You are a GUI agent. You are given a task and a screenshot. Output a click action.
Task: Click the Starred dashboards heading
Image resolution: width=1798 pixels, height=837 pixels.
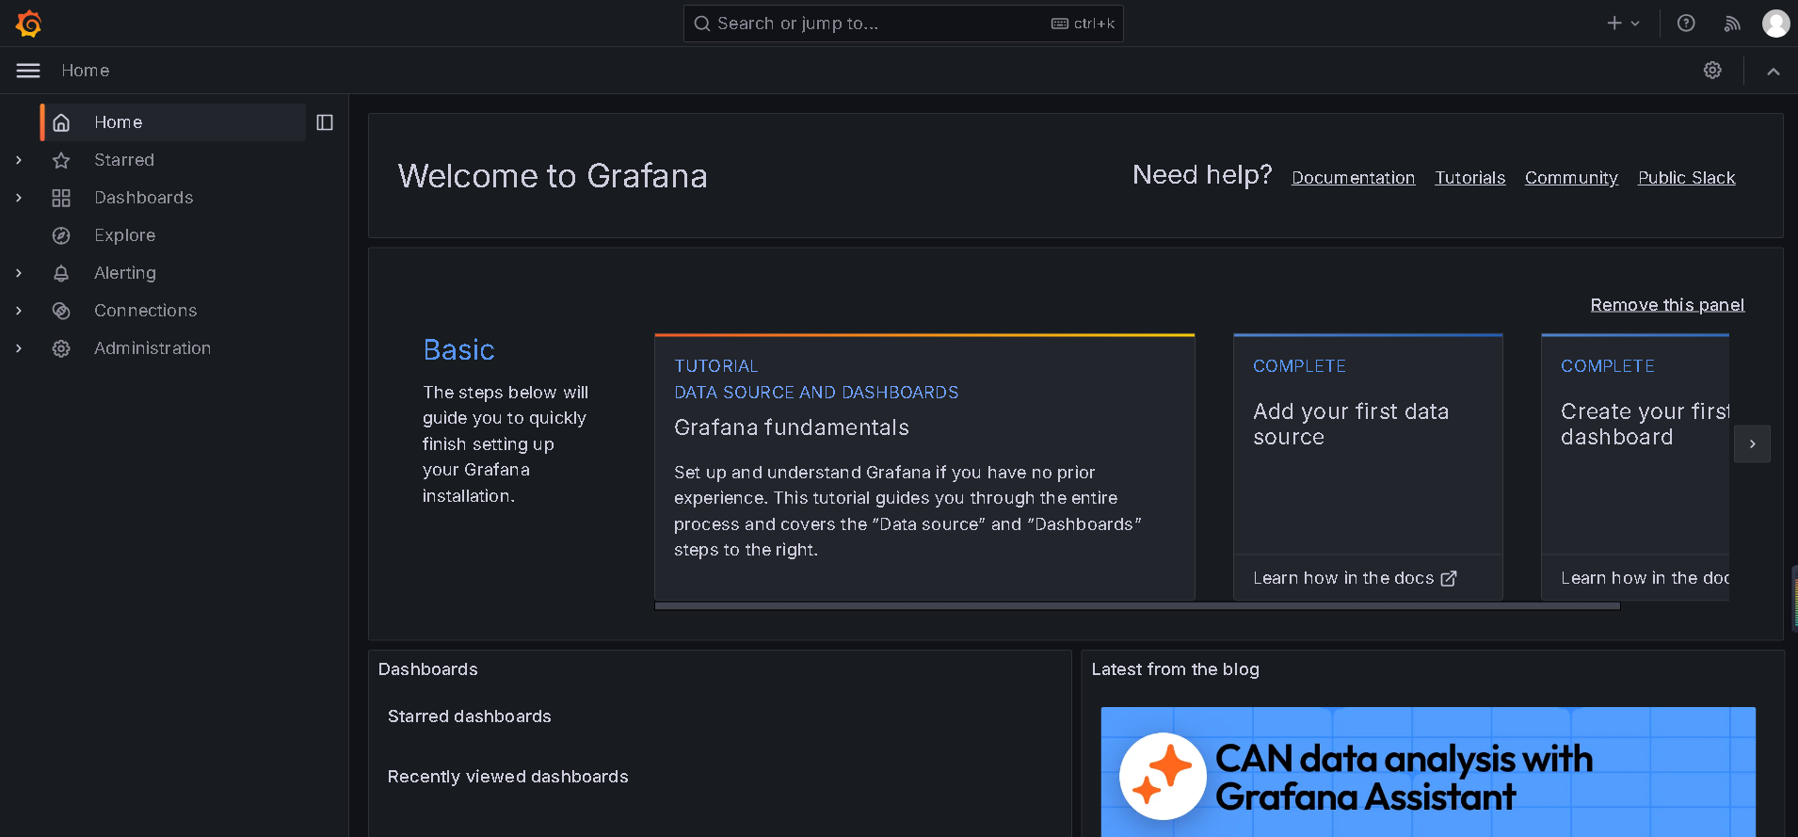tap(470, 716)
